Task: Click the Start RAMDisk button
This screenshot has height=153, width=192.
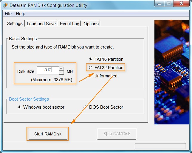Action: pos(48,134)
